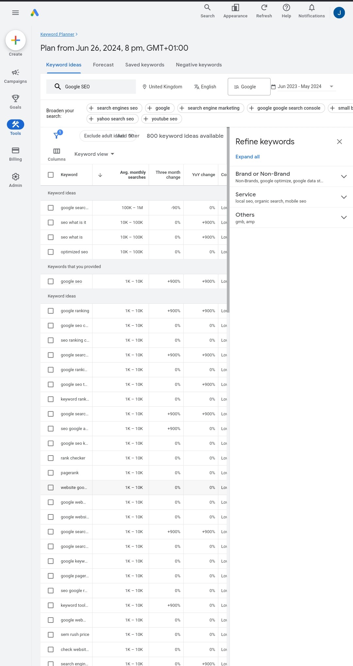Image resolution: width=353 pixels, height=666 pixels.
Task: Click the Google Ads logo
Action: point(35,13)
